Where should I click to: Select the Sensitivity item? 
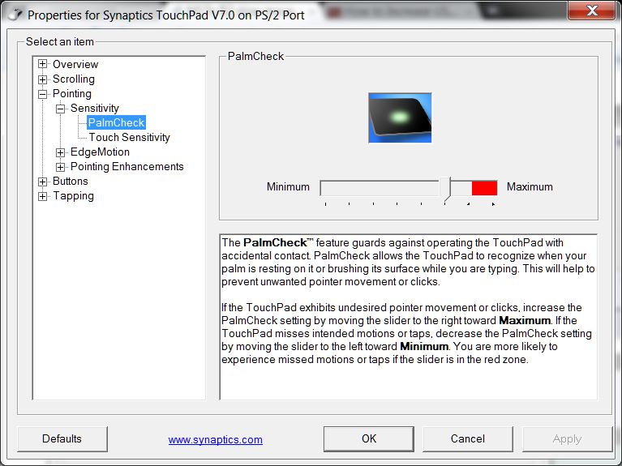[94, 109]
